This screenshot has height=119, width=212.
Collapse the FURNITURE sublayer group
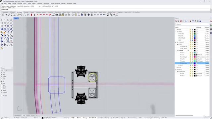[178, 71]
